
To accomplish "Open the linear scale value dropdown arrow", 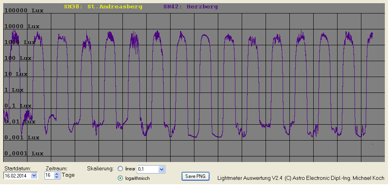I will pyautogui.click(x=161, y=170).
